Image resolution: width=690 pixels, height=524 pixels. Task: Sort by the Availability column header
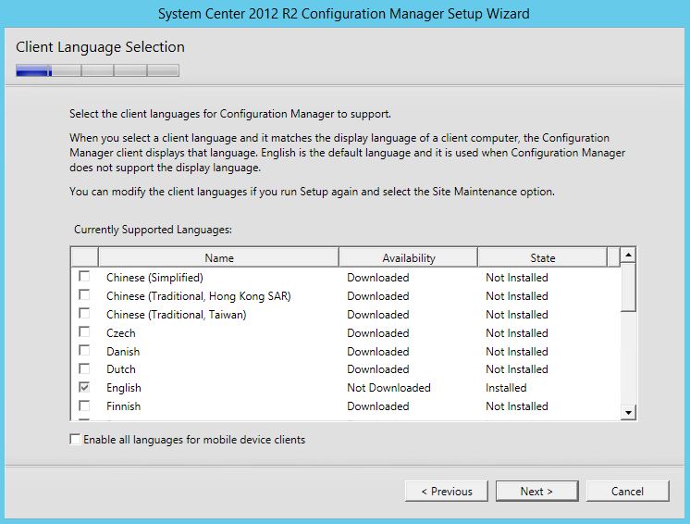click(x=409, y=257)
